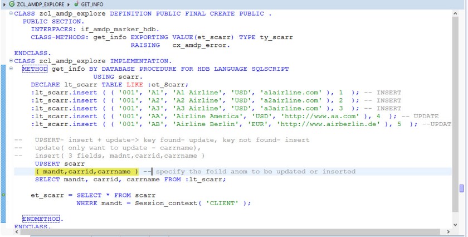Expand the breadcrumb arrow before GET_INFO

click(69, 4)
